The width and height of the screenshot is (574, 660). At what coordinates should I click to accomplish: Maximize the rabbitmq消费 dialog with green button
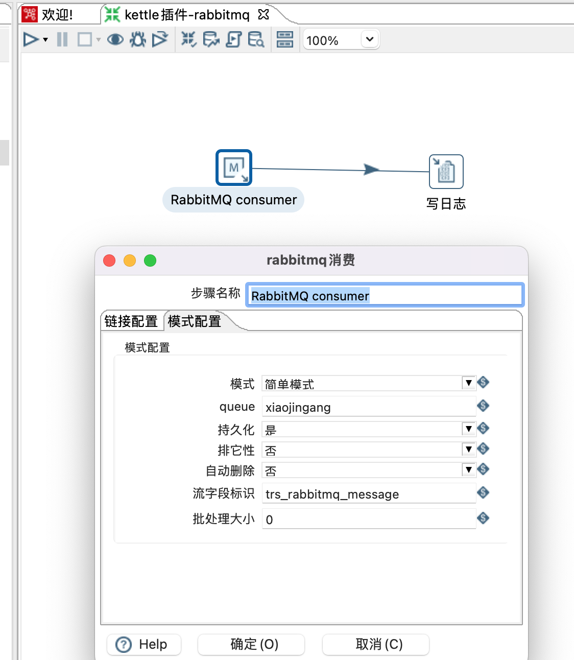click(150, 261)
